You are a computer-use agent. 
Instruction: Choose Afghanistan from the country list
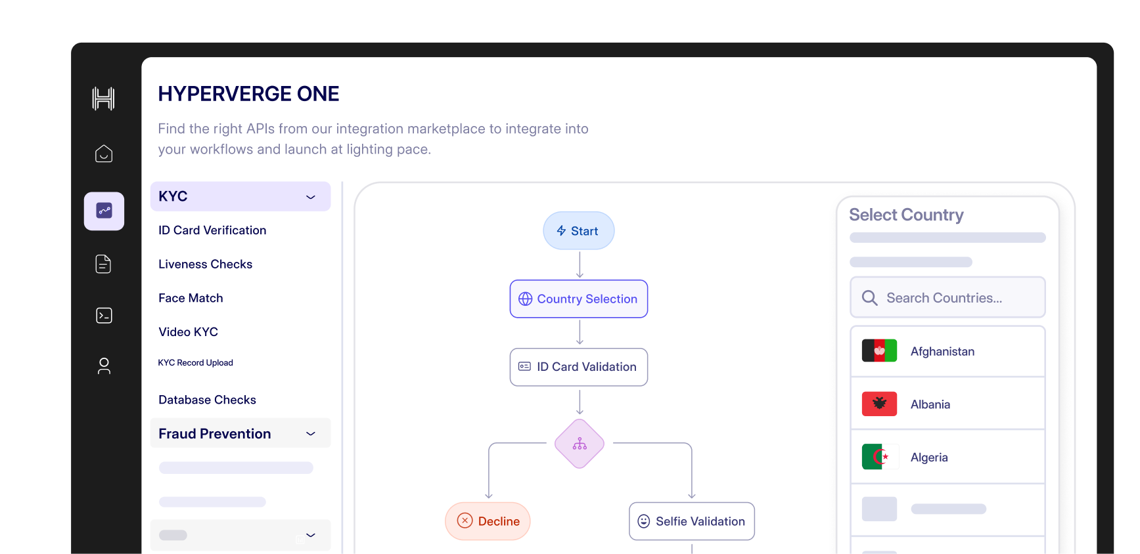(947, 351)
